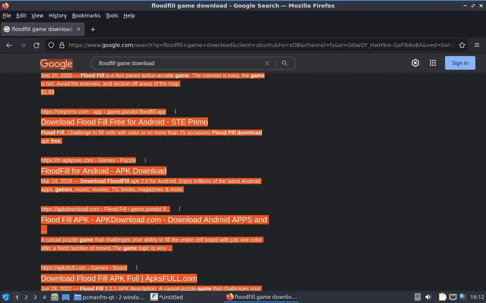
Task: Open the View menu
Action: (x=37, y=16)
